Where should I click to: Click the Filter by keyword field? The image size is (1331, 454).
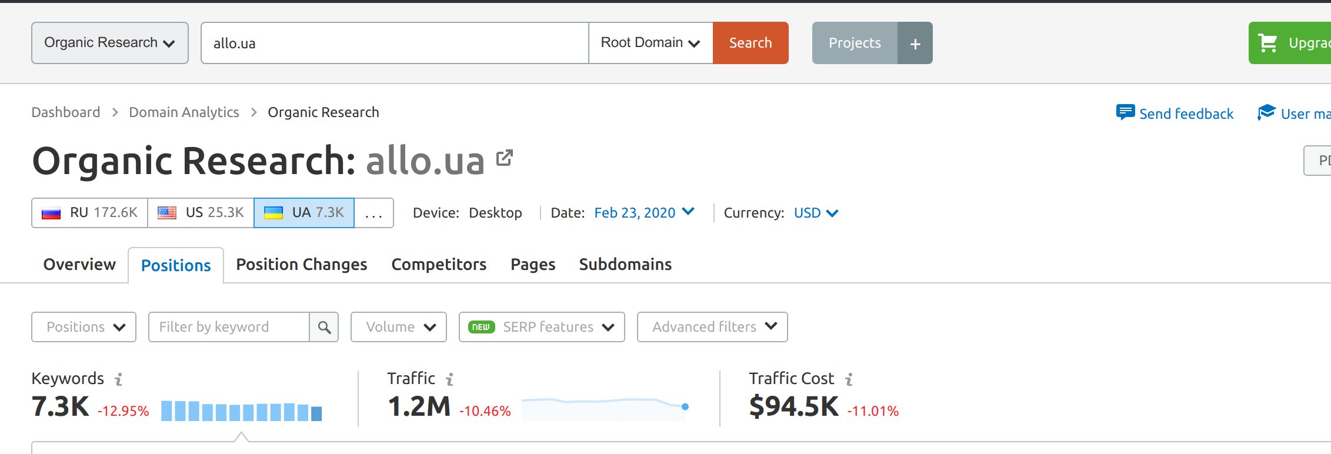tap(229, 327)
